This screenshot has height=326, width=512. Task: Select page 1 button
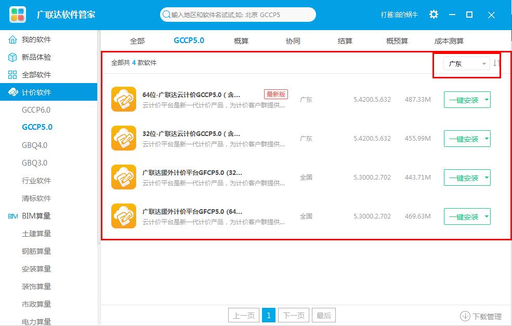tap(269, 315)
